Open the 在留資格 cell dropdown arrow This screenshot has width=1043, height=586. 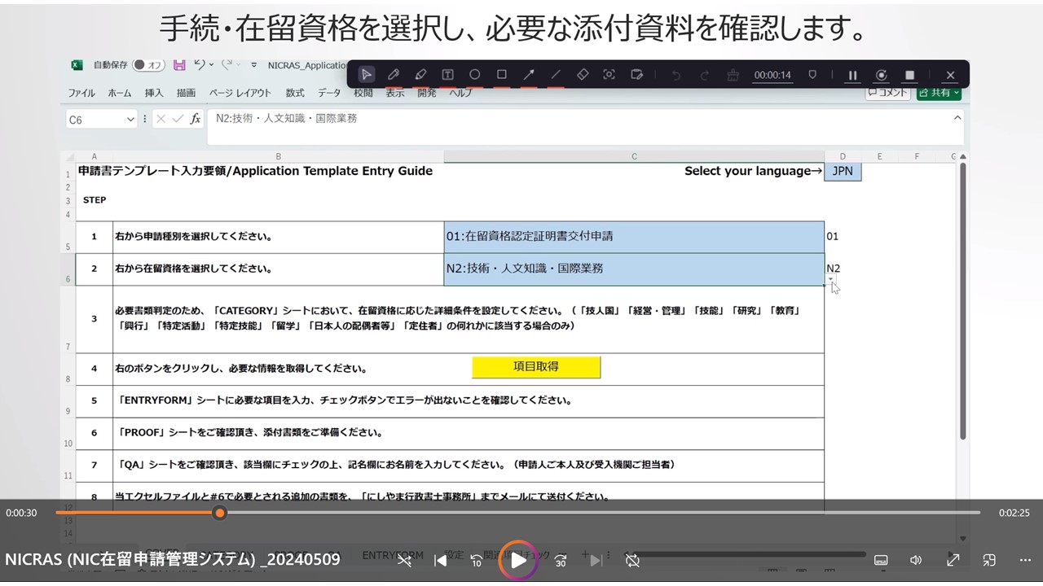click(x=832, y=278)
